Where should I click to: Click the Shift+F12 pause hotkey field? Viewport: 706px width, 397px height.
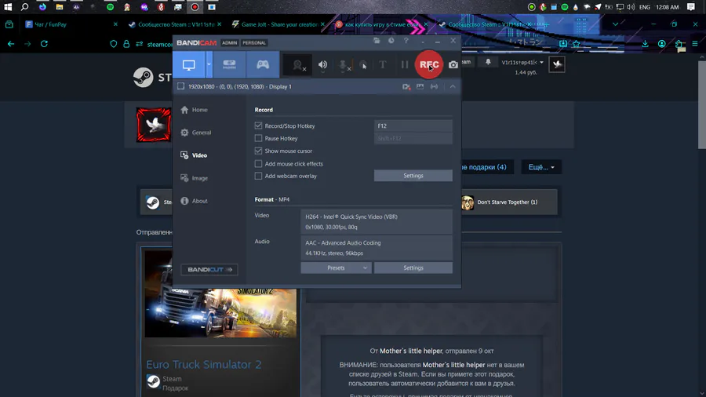point(413,138)
